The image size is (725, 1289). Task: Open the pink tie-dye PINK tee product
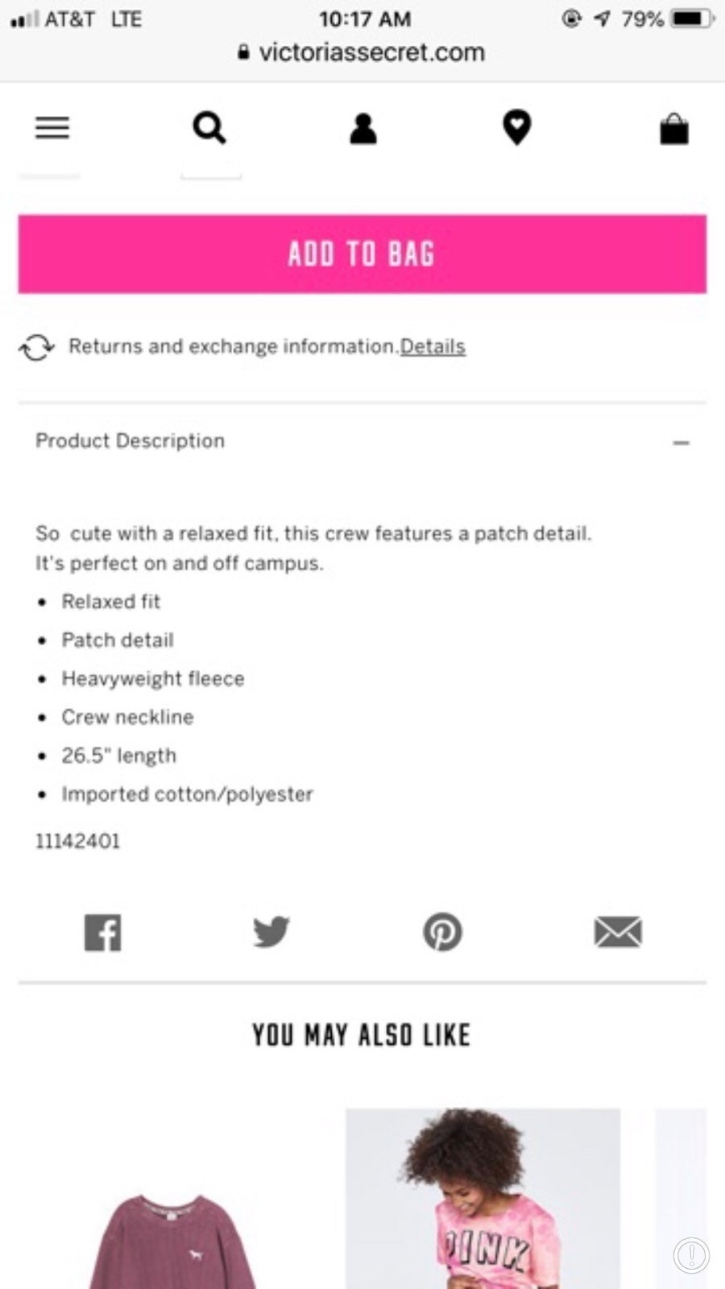pos(483,1199)
